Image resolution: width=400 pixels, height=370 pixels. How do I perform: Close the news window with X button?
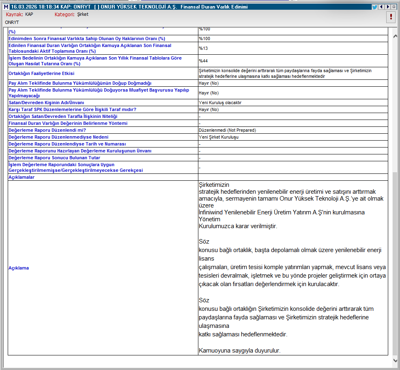click(x=394, y=7)
